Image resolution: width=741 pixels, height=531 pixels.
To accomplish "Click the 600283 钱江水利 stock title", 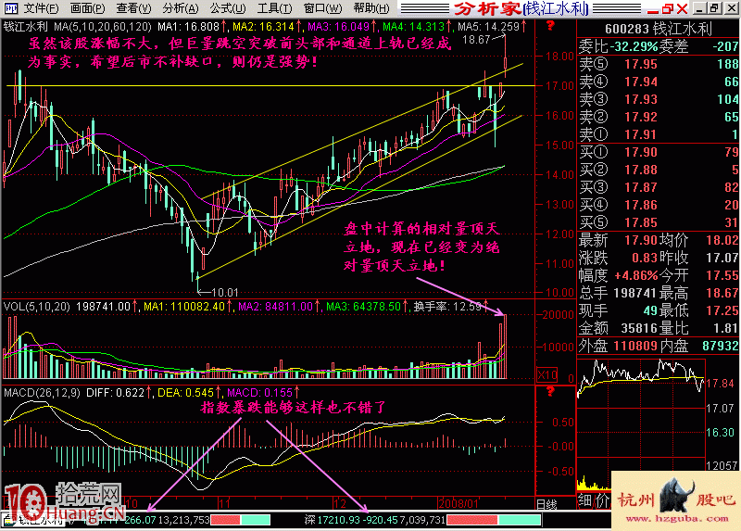I will pos(659,29).
